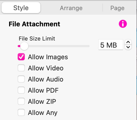Uncheck the Allow Images checkbox
The height and width of the screenshot is (120, 137).
(21, 57)
